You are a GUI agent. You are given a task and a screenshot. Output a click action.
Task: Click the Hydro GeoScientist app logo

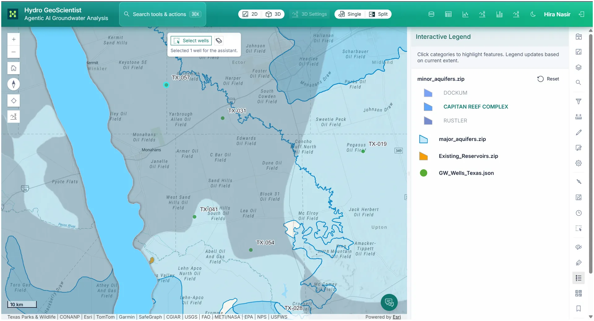[x=13, y=14]
